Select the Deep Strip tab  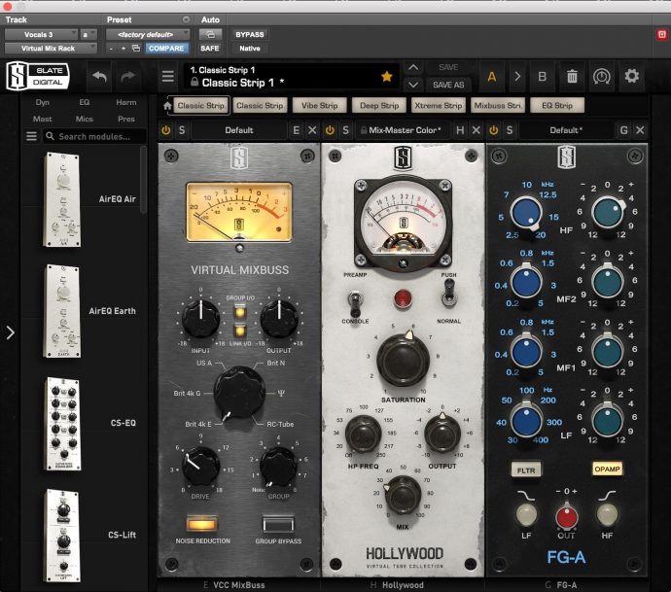point(379,106)
